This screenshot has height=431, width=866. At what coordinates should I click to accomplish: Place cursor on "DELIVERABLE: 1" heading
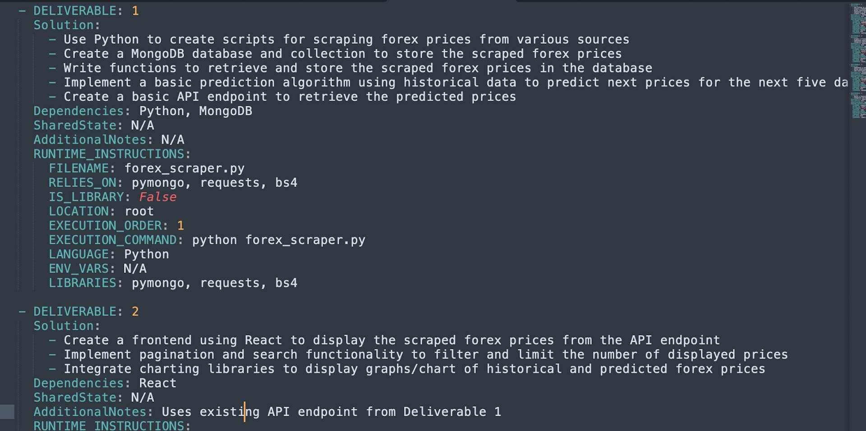86,11
